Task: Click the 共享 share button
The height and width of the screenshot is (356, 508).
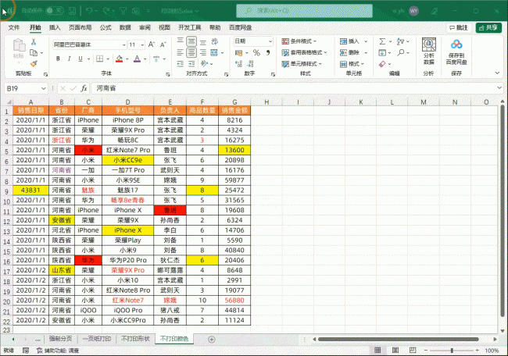Action: coord(488,28)
